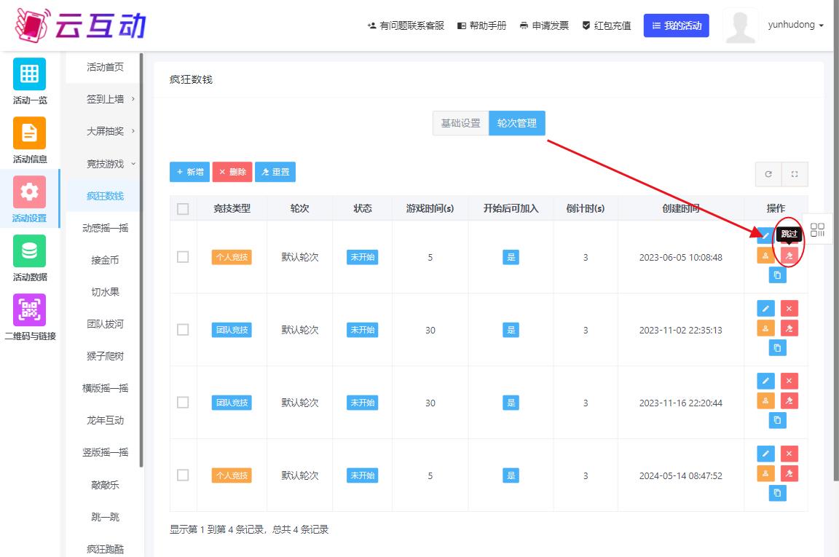Screen dimensions: 839x557
Task: Check the row created 2023-06-05 10:08:48
Action: click(x=183, y=257)
